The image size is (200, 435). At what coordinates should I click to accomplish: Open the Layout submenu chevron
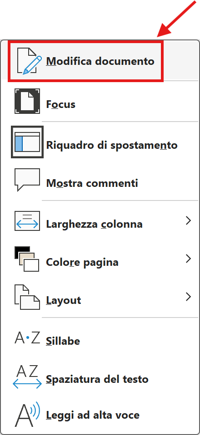click(189, 297)
